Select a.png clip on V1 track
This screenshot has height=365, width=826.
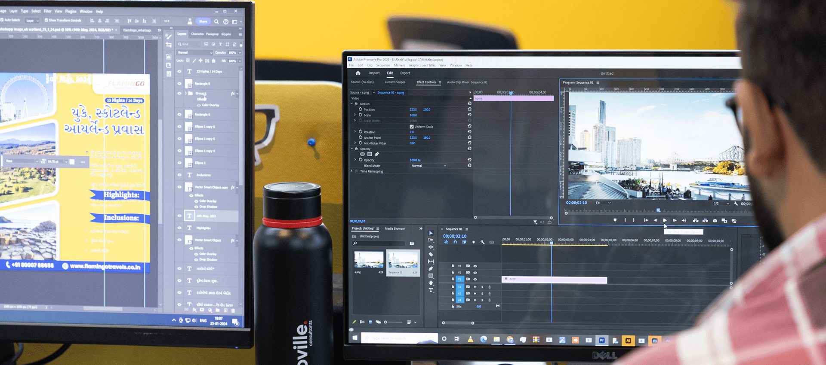tap(555, 280)
